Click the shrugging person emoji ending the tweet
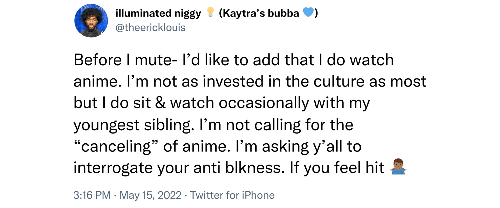Screen dimensions: 500x208 click(398, 167)
